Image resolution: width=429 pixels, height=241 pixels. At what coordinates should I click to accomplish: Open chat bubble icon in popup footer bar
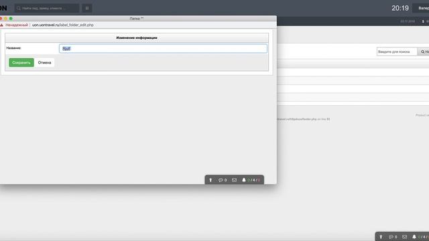(221, 180)
